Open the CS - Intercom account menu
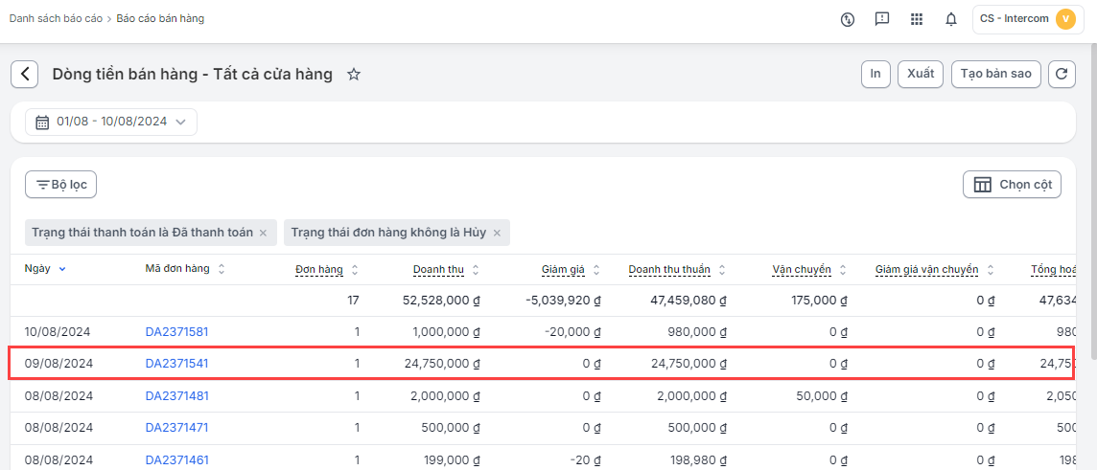This screenshot has width=1097, height=470. point(1028,19)
